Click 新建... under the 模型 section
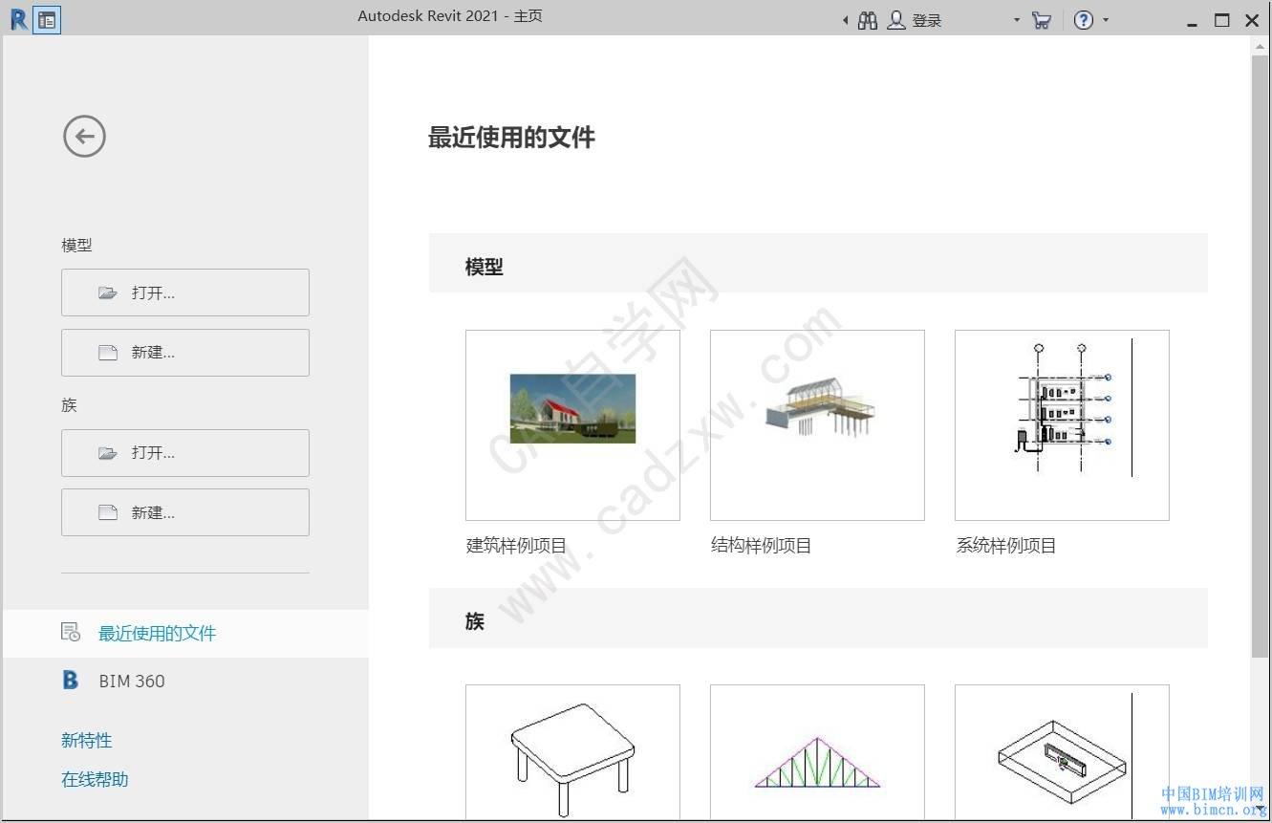 click(185, 353)
